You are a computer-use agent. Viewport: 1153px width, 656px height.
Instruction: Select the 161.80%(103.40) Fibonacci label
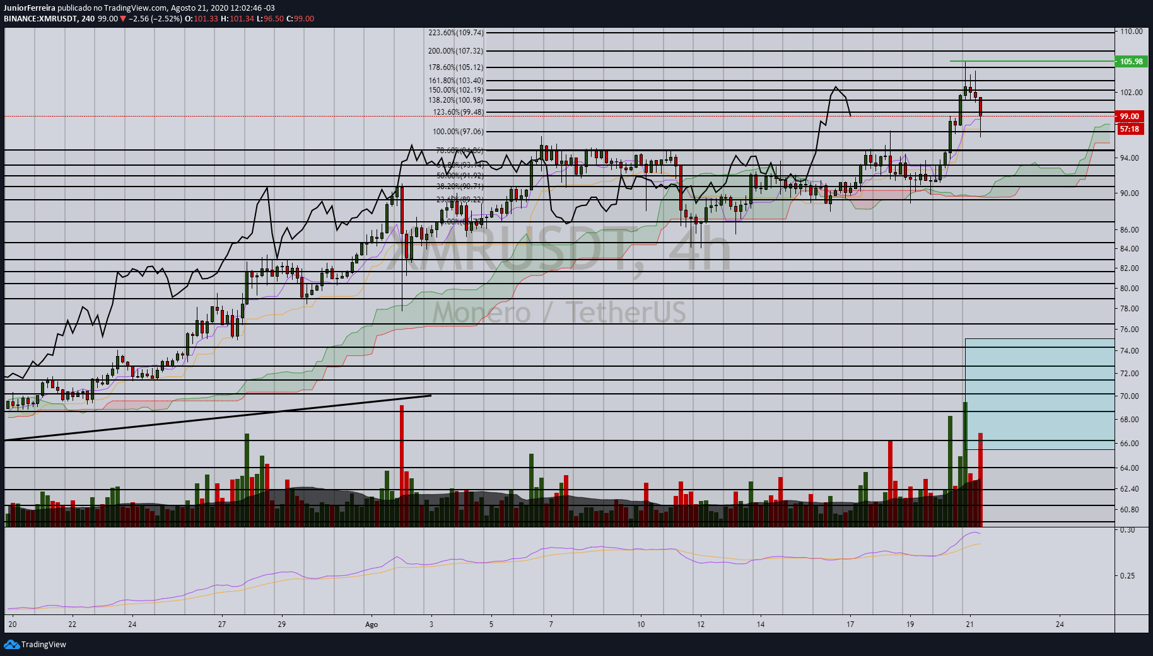[x=456, y=81]
